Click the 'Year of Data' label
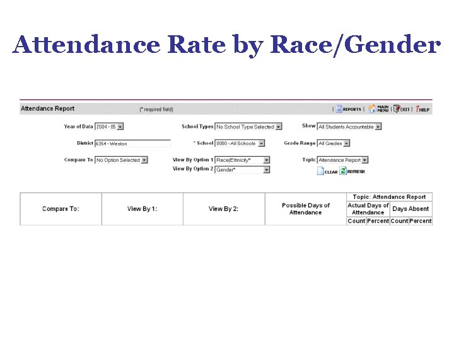454x340 pixels. pos(78,127)
